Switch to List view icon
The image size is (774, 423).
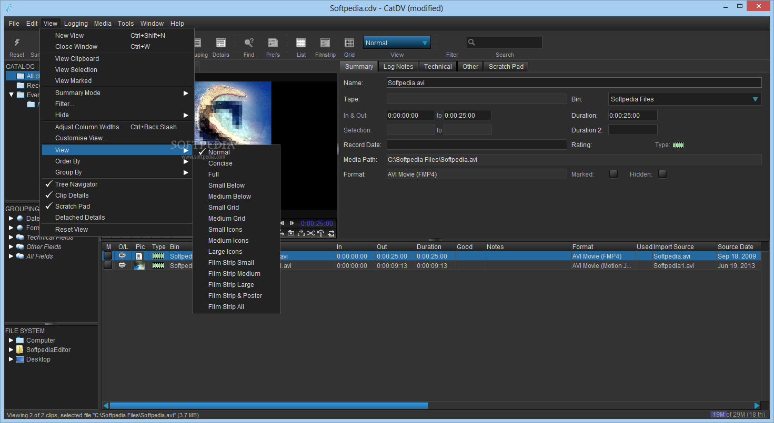[x=301, y=43]
